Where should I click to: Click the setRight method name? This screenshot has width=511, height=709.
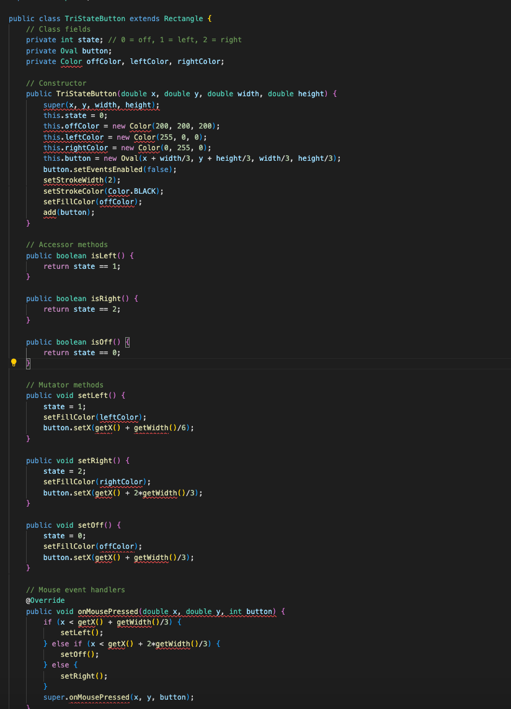[96, 460]
